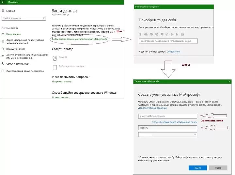Click the file browse icon for the avatar
Viewport: 235px width, 175px height.
[55, 68]
